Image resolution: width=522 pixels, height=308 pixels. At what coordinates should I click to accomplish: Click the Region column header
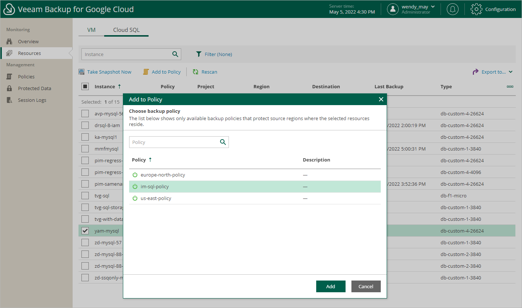[262, 86]
